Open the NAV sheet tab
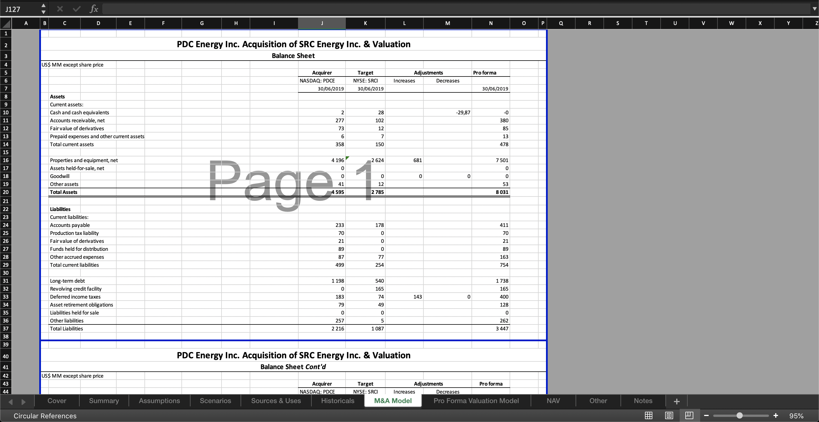This screenshot has width=819, height=422. coord(553,401)
